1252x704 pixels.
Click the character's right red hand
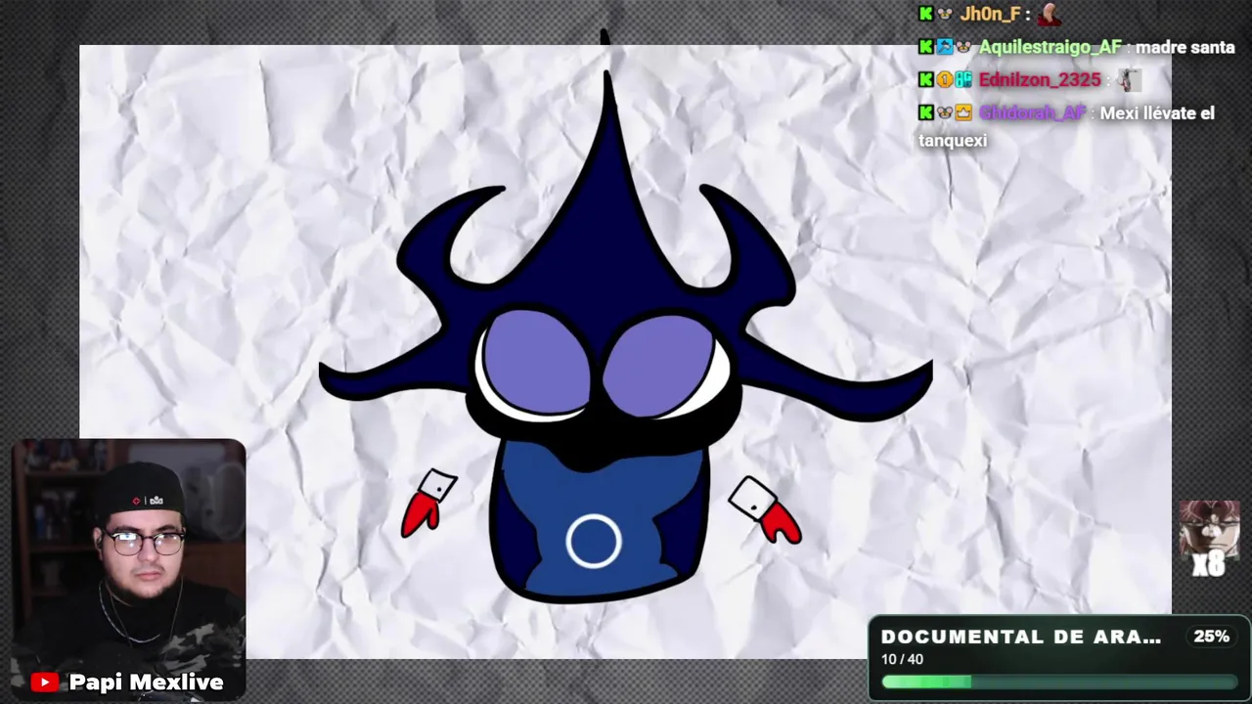pyautogui.click(x=782, y=522)
